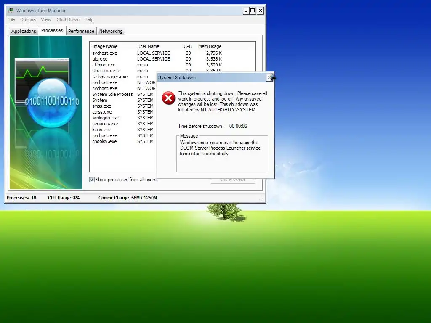The height and width of the screenshot is (323, 431).
Task: Open the Networking tab
Action: pyautogui.click(x=111, y=31)
